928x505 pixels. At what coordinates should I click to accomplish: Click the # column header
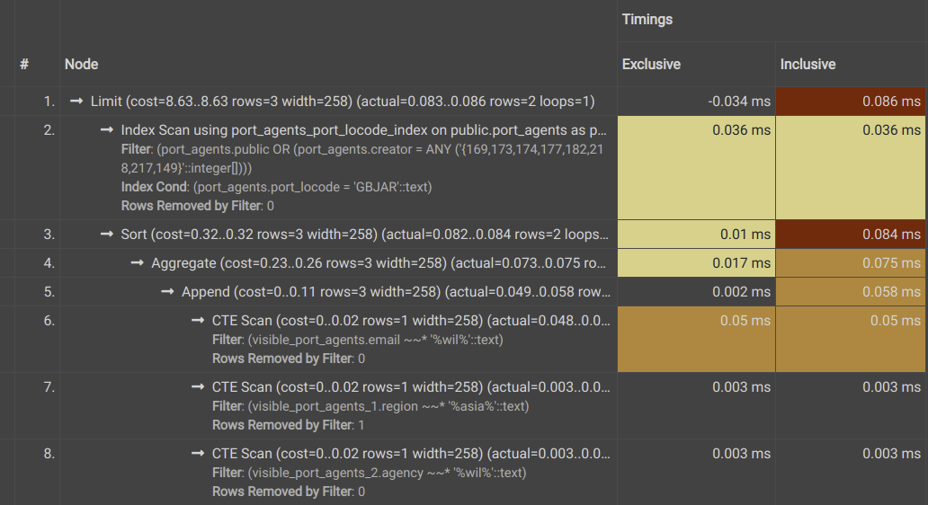point(24,64)
